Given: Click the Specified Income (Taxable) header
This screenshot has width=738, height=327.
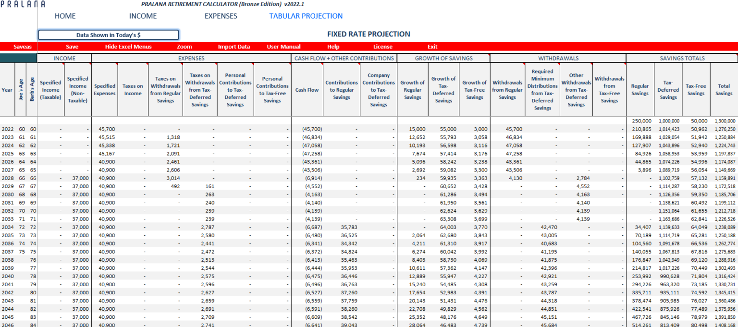Looking at the screenshot, I should click(50, 88).
